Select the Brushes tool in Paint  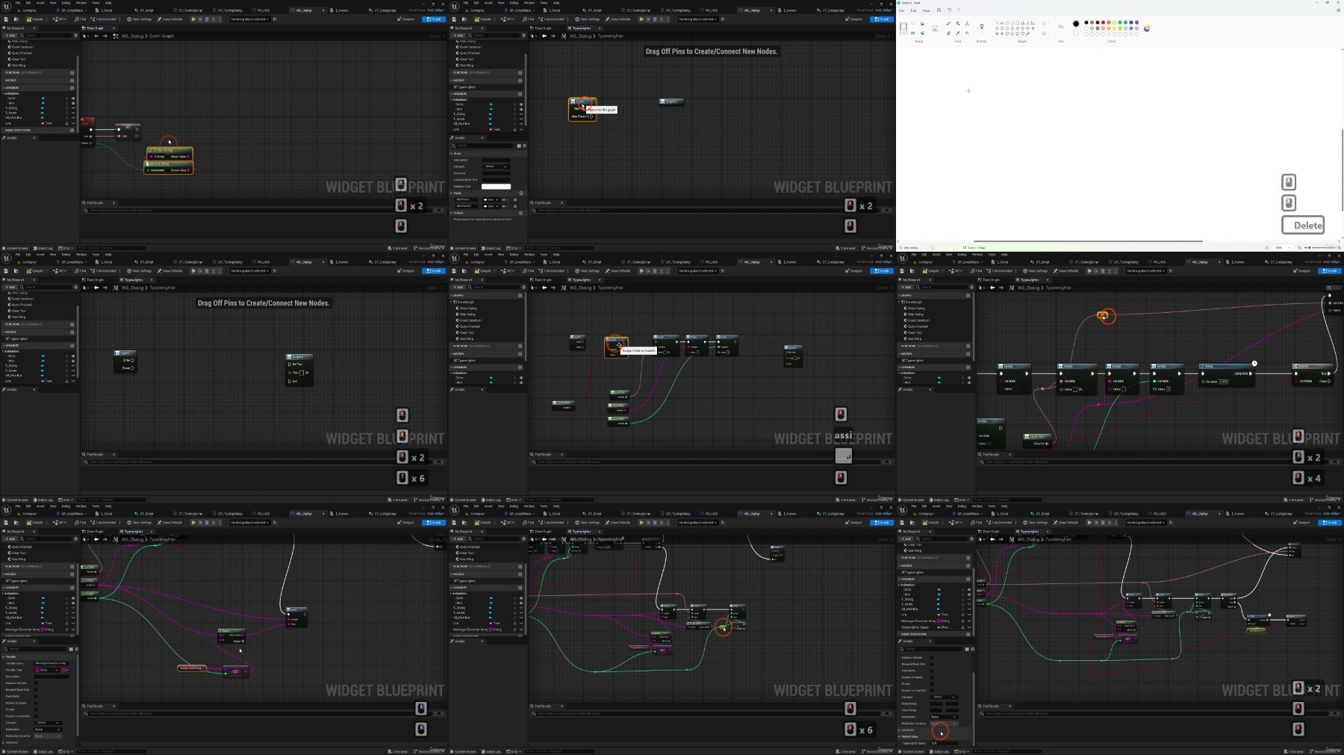pos(982,26)
